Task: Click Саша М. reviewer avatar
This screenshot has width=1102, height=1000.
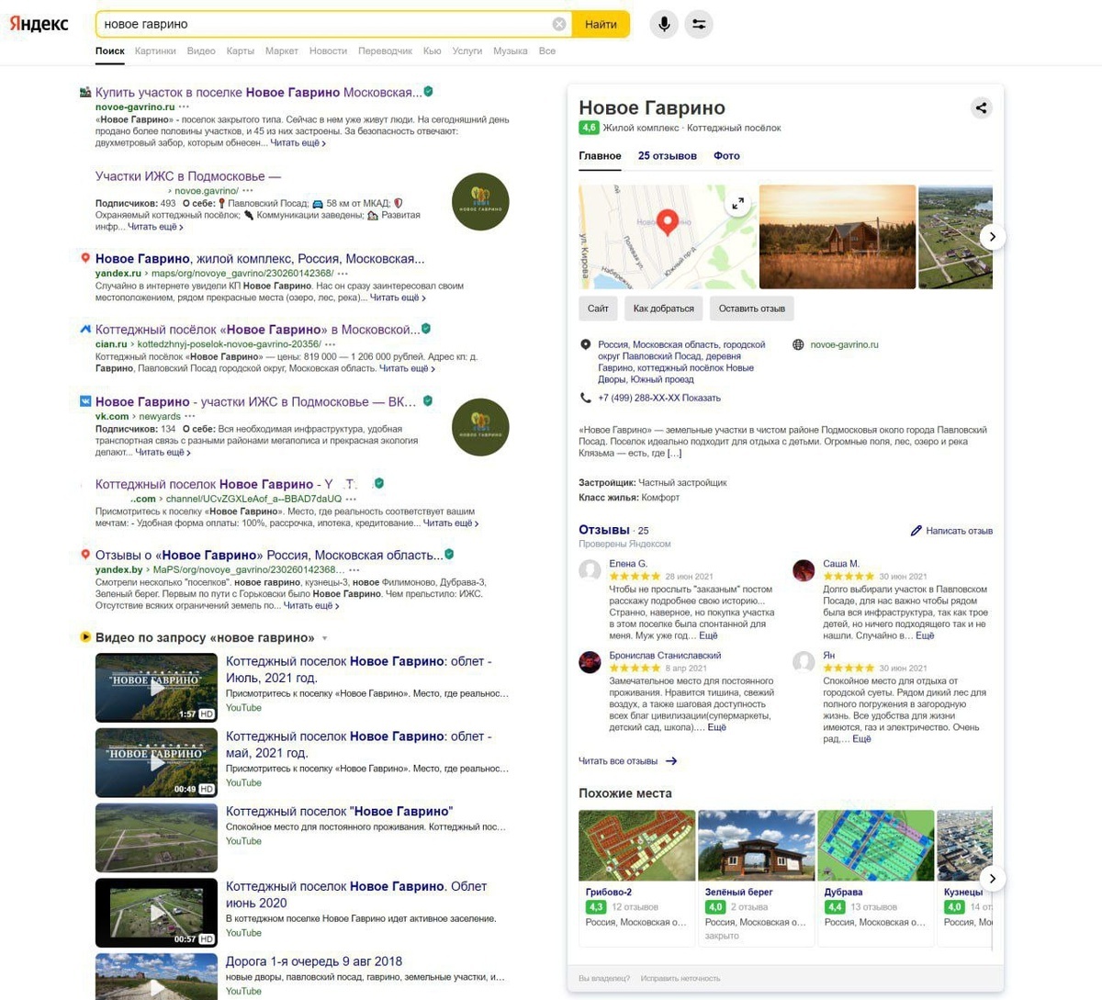Action: (804, 570)
